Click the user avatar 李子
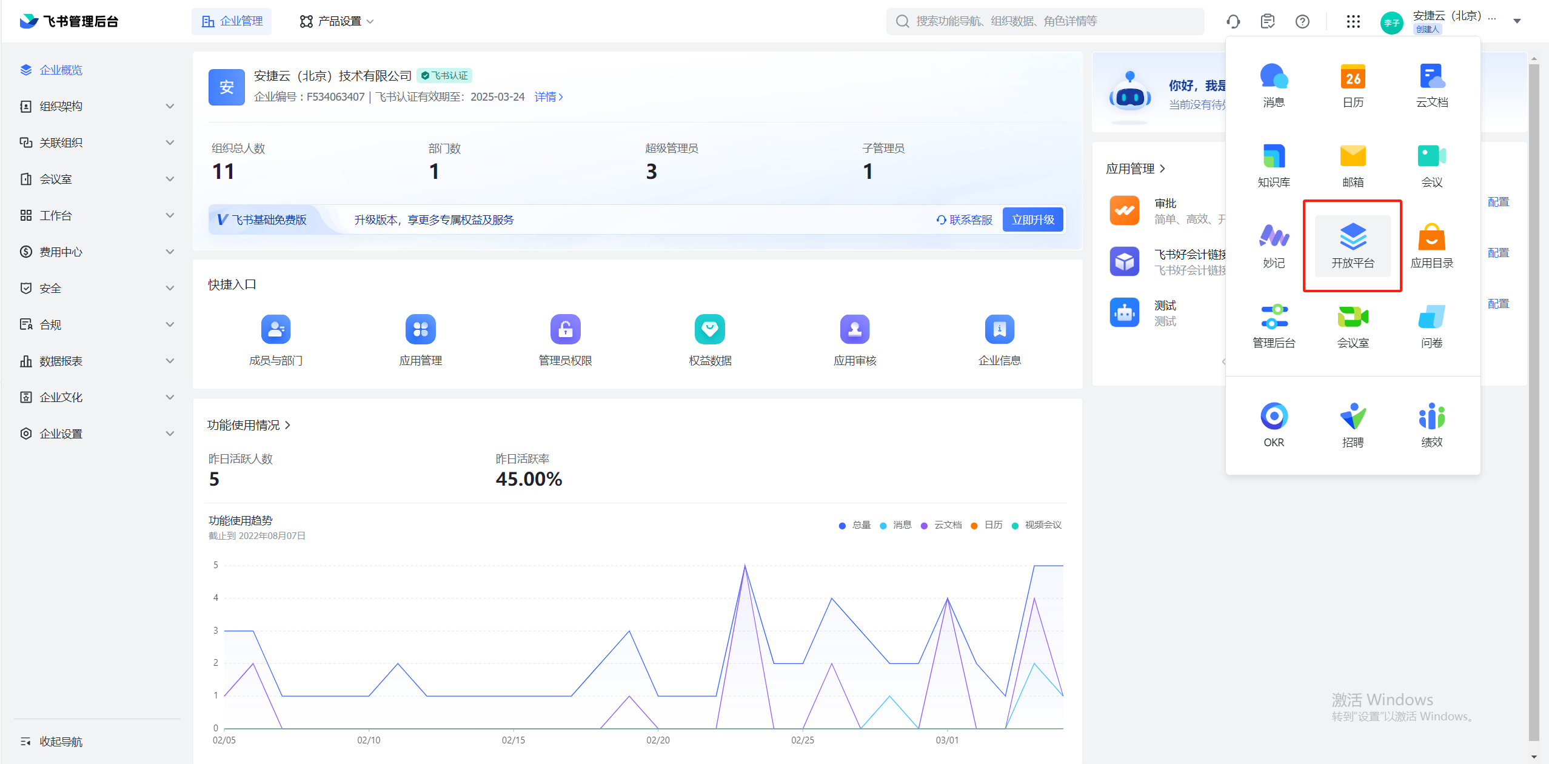This screenshot has width=1549, height=764. point(1392,23)
